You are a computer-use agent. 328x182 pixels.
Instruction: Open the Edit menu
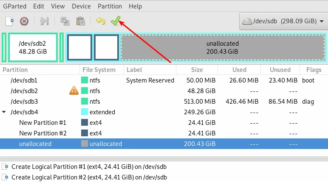click(39, 6)
